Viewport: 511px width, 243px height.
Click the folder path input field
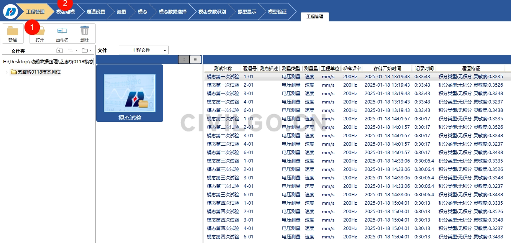pos(48,61)
